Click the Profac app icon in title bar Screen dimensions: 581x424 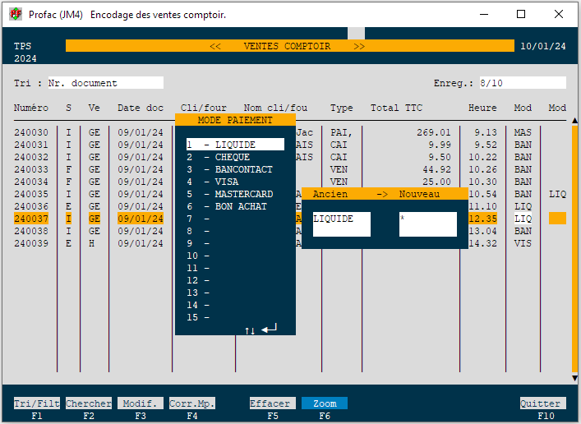click(16, 15)
